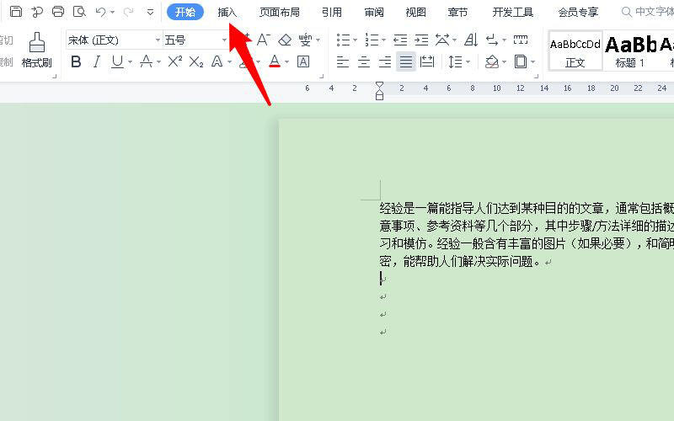Viewport: 674px width, 421px height.
Task: Apply the 标题 1 heading style
Action: tap(630, 51)
